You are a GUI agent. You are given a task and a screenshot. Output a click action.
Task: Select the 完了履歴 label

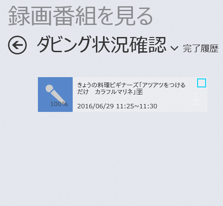tap(201, 49)
